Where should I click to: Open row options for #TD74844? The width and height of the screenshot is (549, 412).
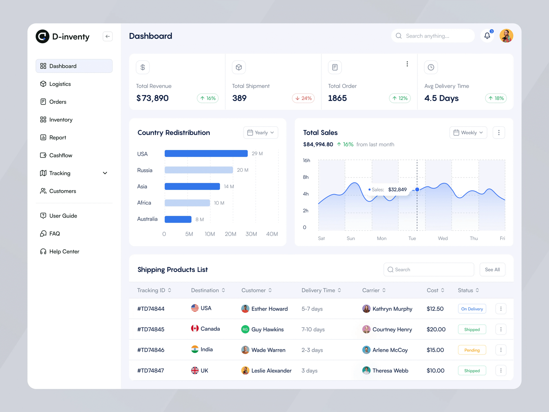click(501, 309)
